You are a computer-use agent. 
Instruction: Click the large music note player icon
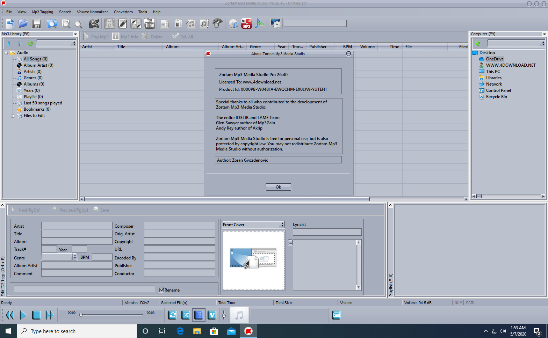click(239, 315)
